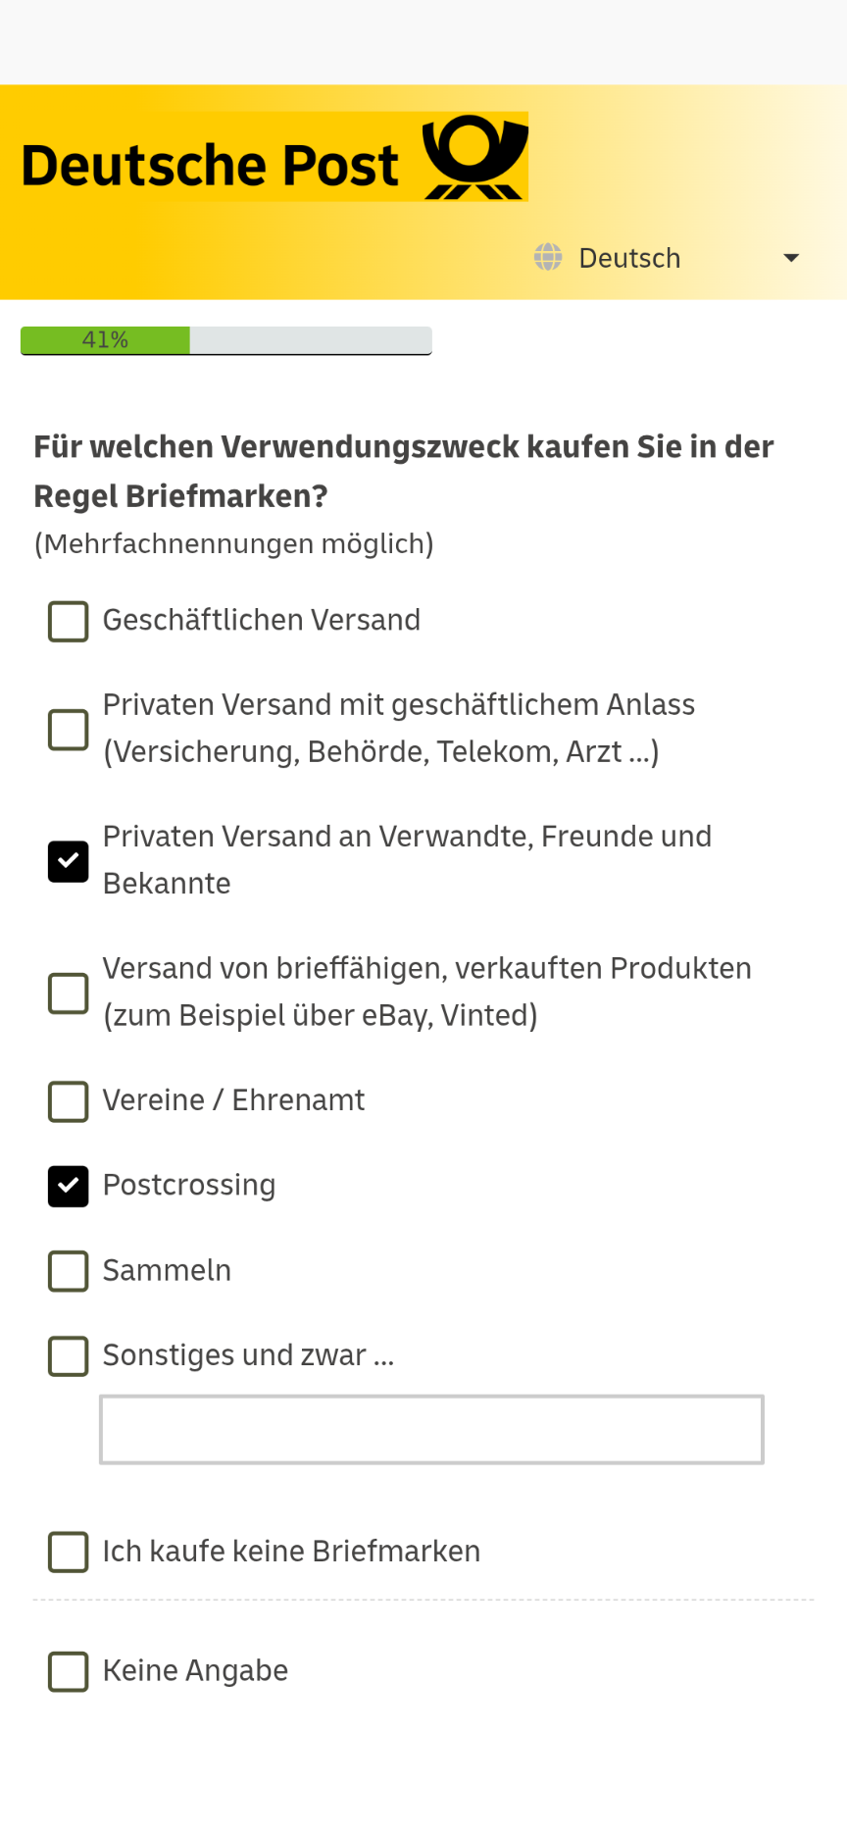Uncheck the Postcrossing checkbox

pyautogui.click(x=69, y=1186)
